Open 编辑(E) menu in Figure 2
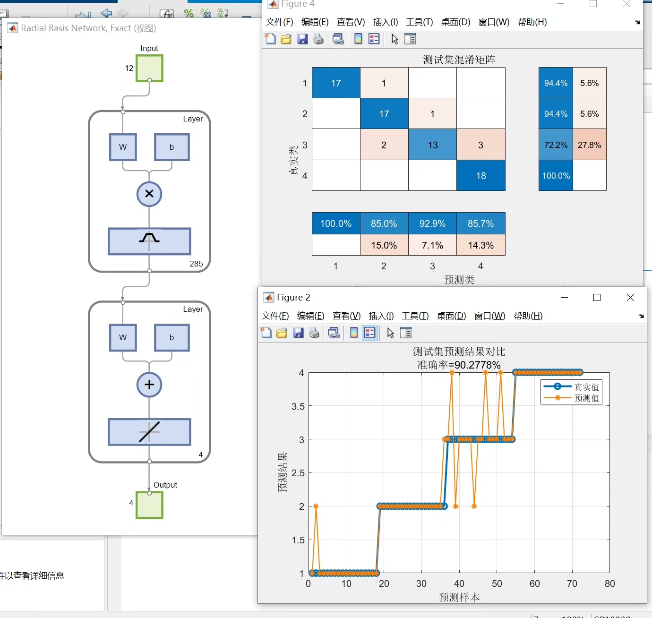The height and width of the screenshot is (618, 652). (310, 316)
